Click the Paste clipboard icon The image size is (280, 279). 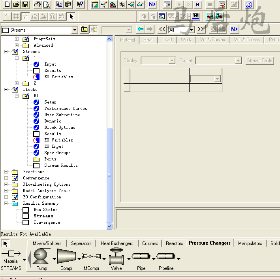68,4
